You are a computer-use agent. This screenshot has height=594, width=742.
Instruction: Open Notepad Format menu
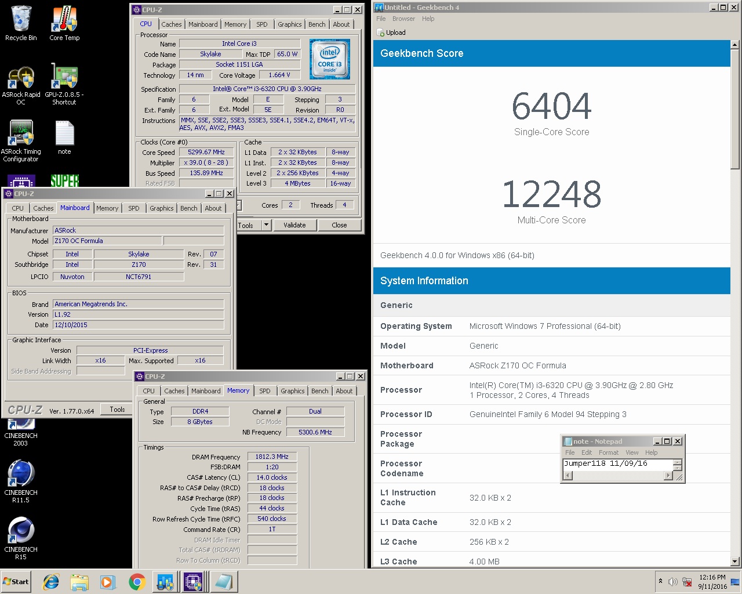click(609, 452)
